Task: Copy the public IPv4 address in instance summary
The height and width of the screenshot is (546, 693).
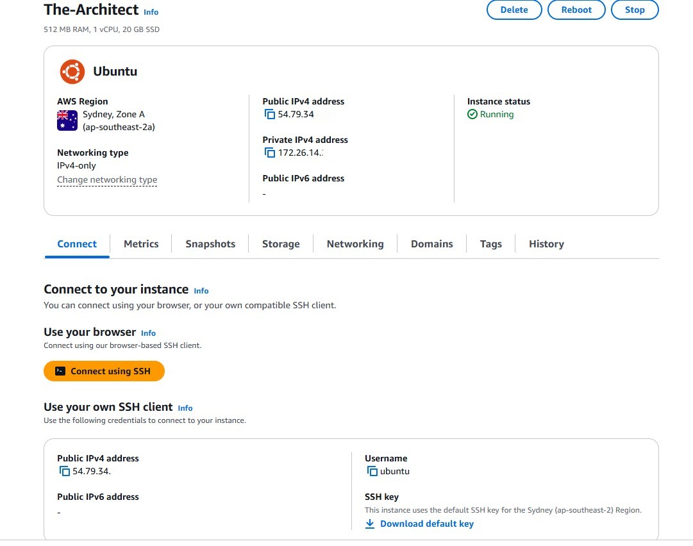Action: [x=270, y=115]
